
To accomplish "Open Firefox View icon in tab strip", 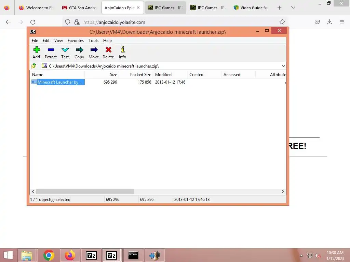I will [7, 8].
